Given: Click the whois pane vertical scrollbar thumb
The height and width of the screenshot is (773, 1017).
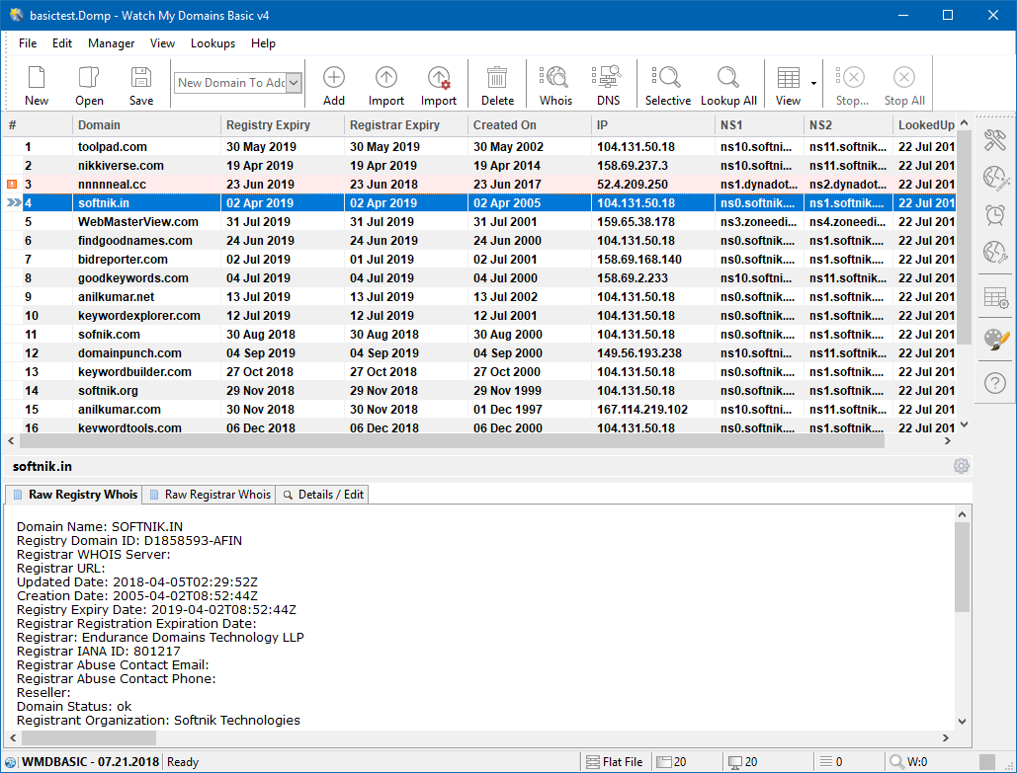Looking at the screenshot, I should pyautogui.click(x=963, y=567).
